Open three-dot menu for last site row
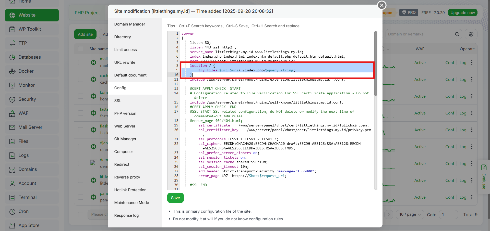This screenshot has width=490, height=231. (472, 197)
